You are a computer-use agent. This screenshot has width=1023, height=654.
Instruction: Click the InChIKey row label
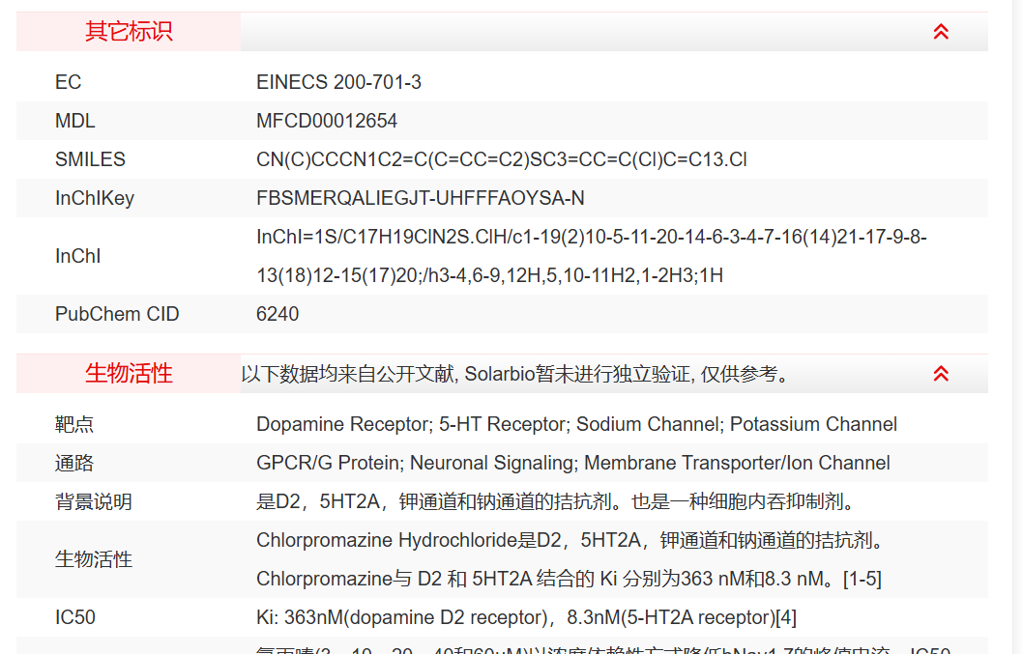coord(95,198)
